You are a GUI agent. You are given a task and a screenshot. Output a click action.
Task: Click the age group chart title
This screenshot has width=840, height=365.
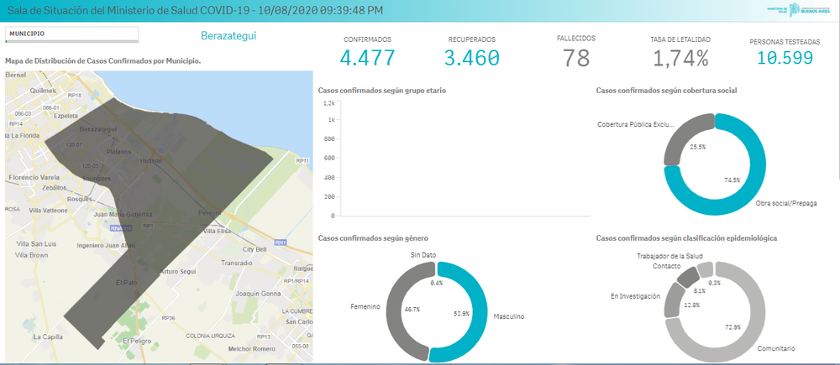click(x=381, y=90)
